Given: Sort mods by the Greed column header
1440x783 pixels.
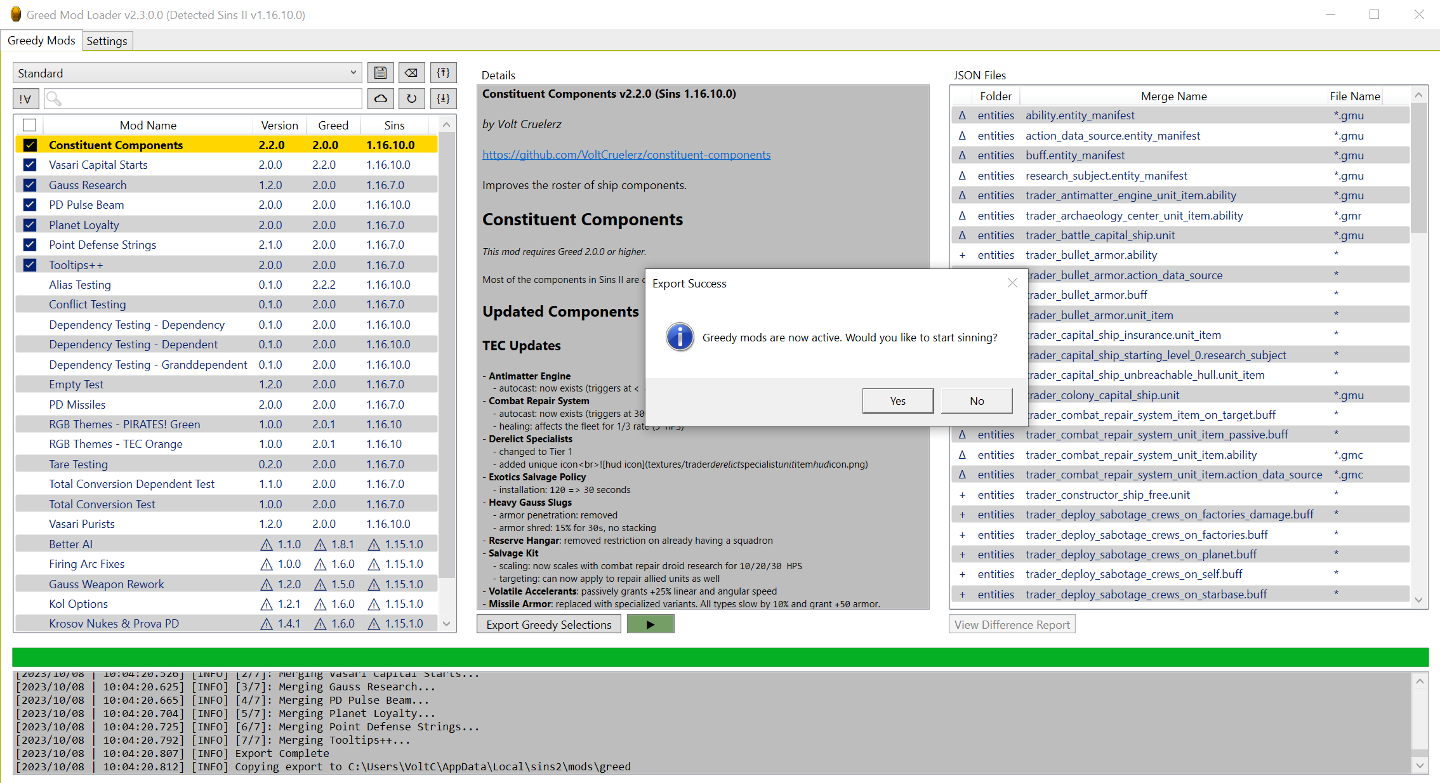Looking at the screenshot, I should pos(333,125).
